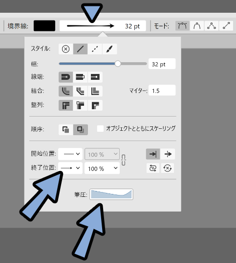
Task: Choose the dashed line style
Action: (x=95, y=49)
